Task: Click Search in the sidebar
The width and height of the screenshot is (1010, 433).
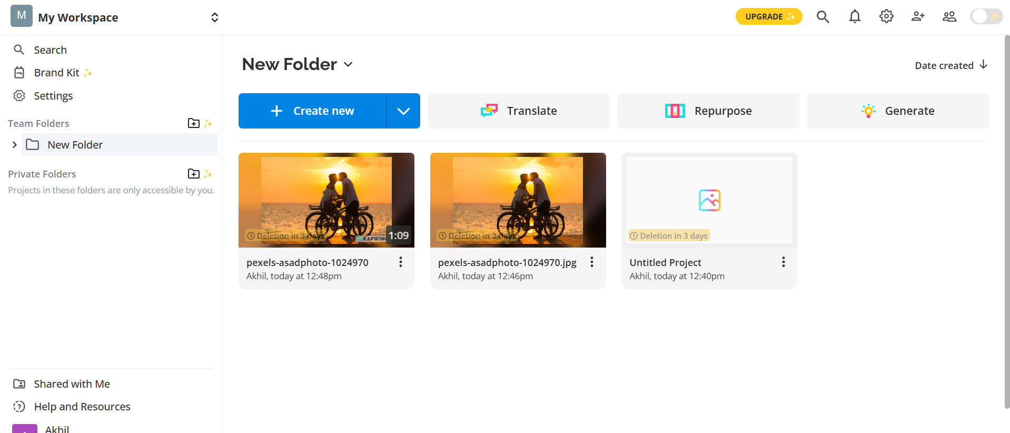Action: point(50,50)
